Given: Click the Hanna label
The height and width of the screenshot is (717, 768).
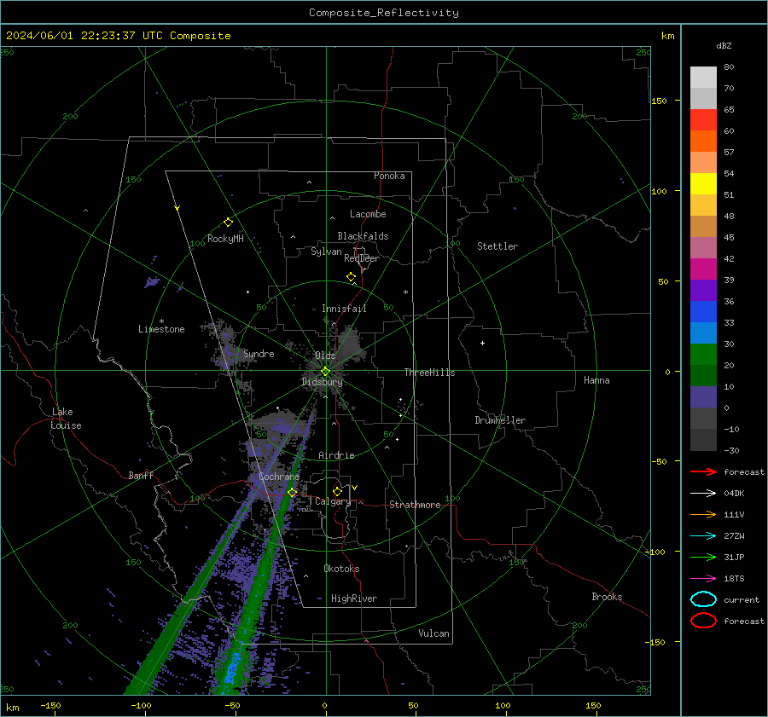Looking at the screenshot, I should 596,380.
